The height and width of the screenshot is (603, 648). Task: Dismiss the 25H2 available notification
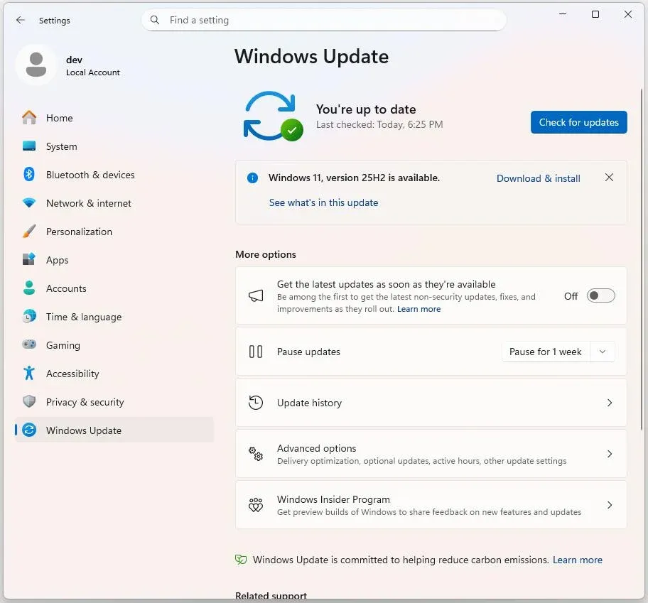tap(609, 178)
